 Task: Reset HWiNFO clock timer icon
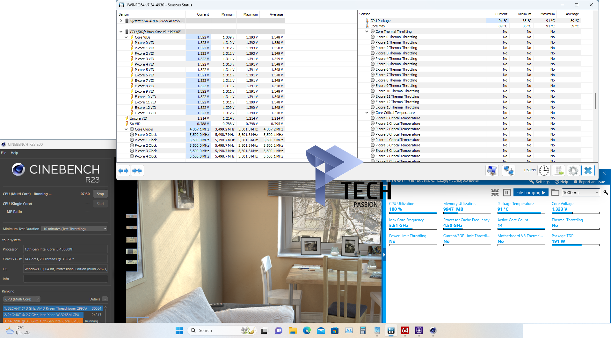544,171
